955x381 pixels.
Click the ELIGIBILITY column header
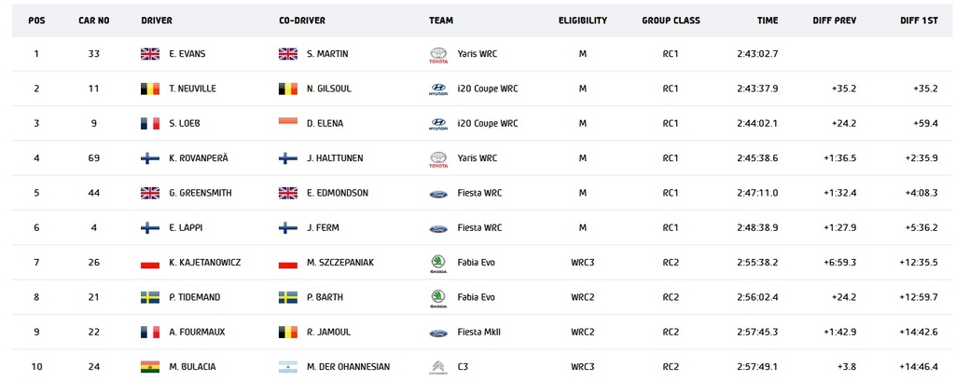pyautogui.click(x=582, y=20)
